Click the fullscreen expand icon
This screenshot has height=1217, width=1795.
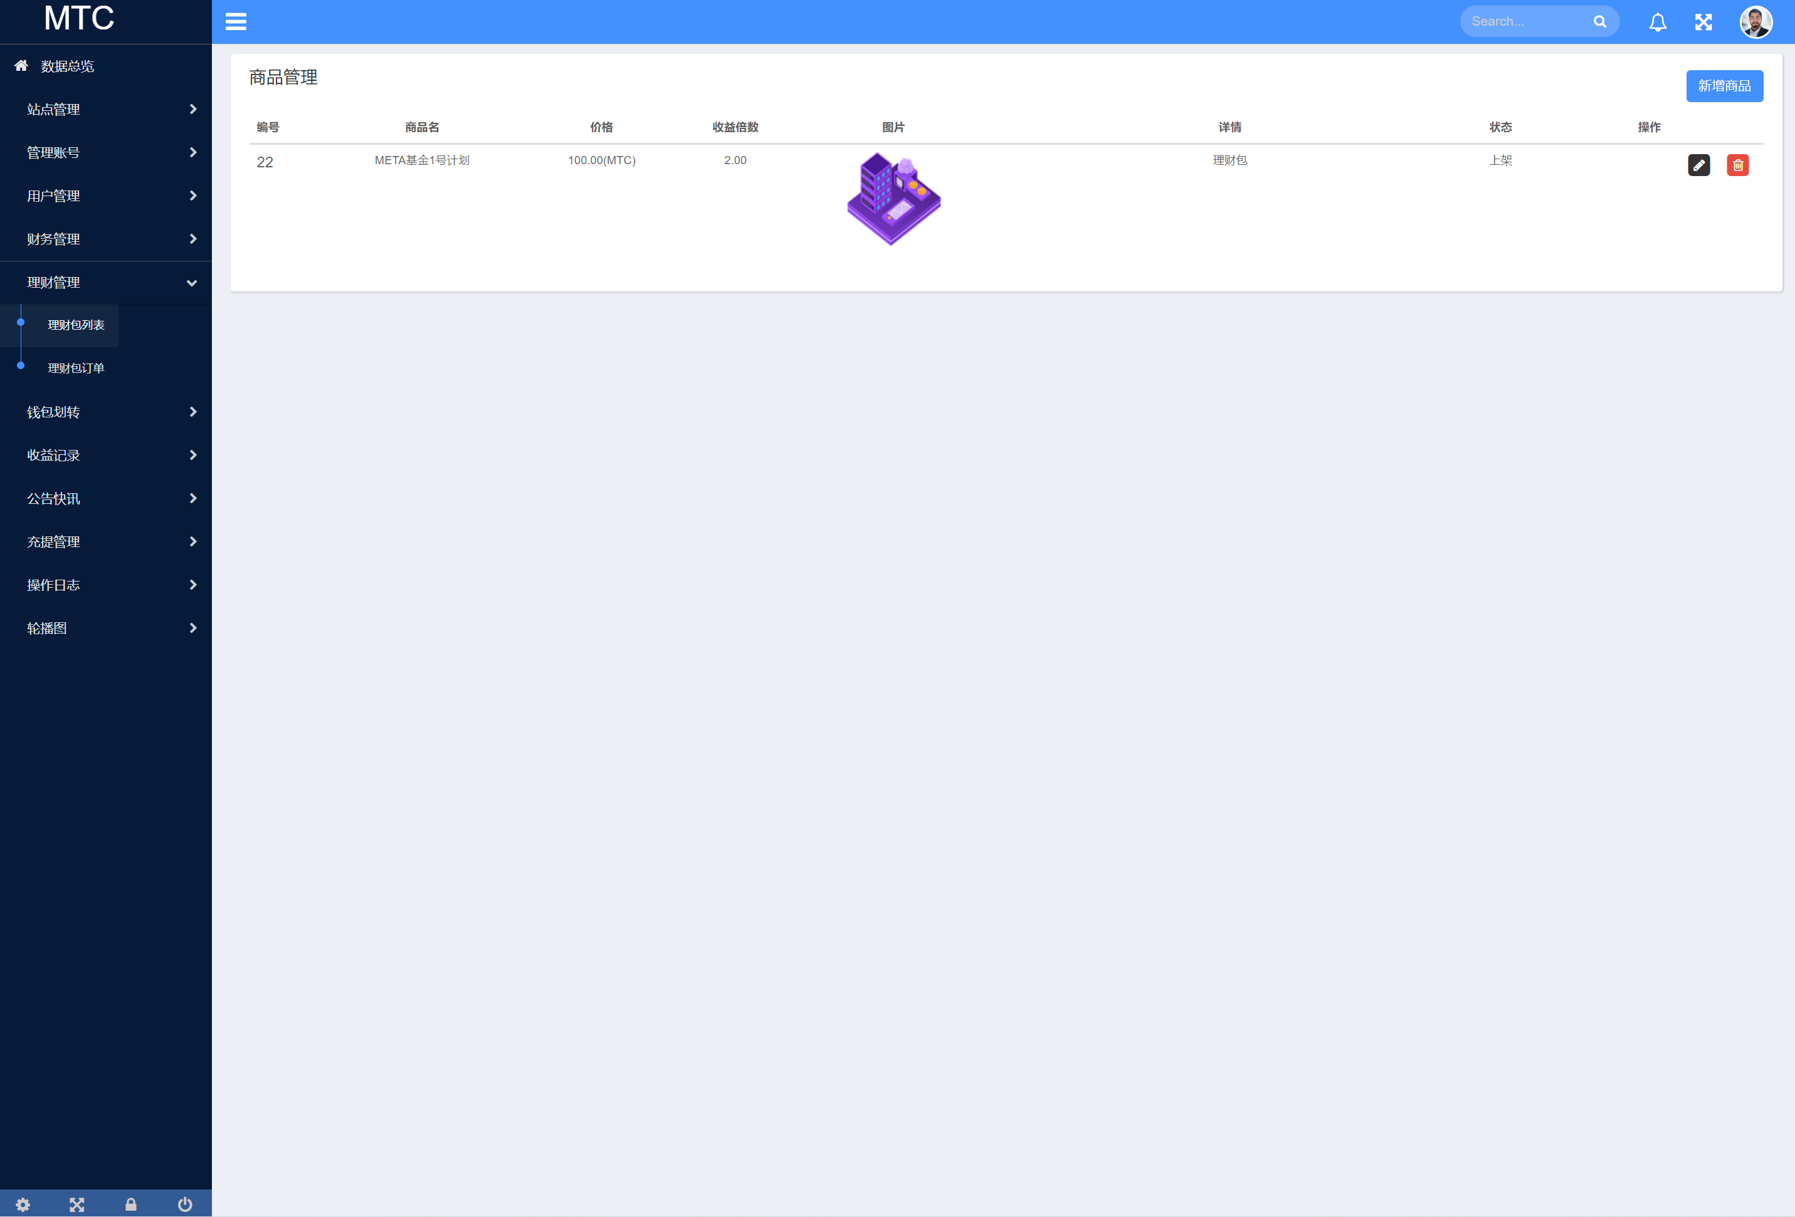(x=1705, y=22)
